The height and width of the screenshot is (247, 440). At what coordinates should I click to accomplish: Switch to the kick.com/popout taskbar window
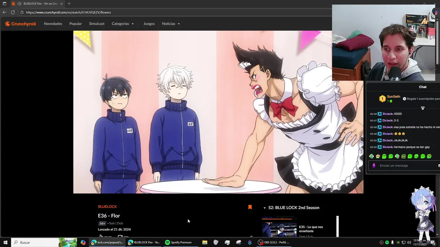pos(107,243)
